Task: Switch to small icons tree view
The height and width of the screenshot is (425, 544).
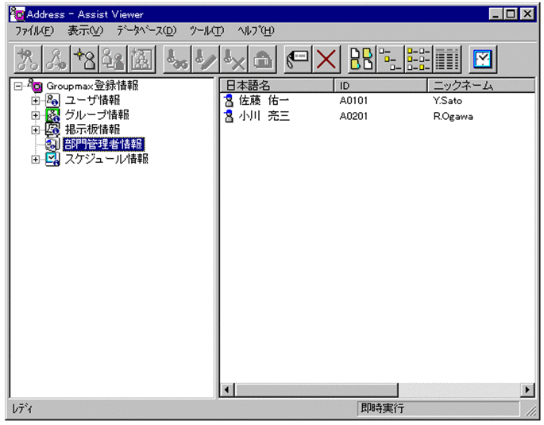Action: [390, 60]
